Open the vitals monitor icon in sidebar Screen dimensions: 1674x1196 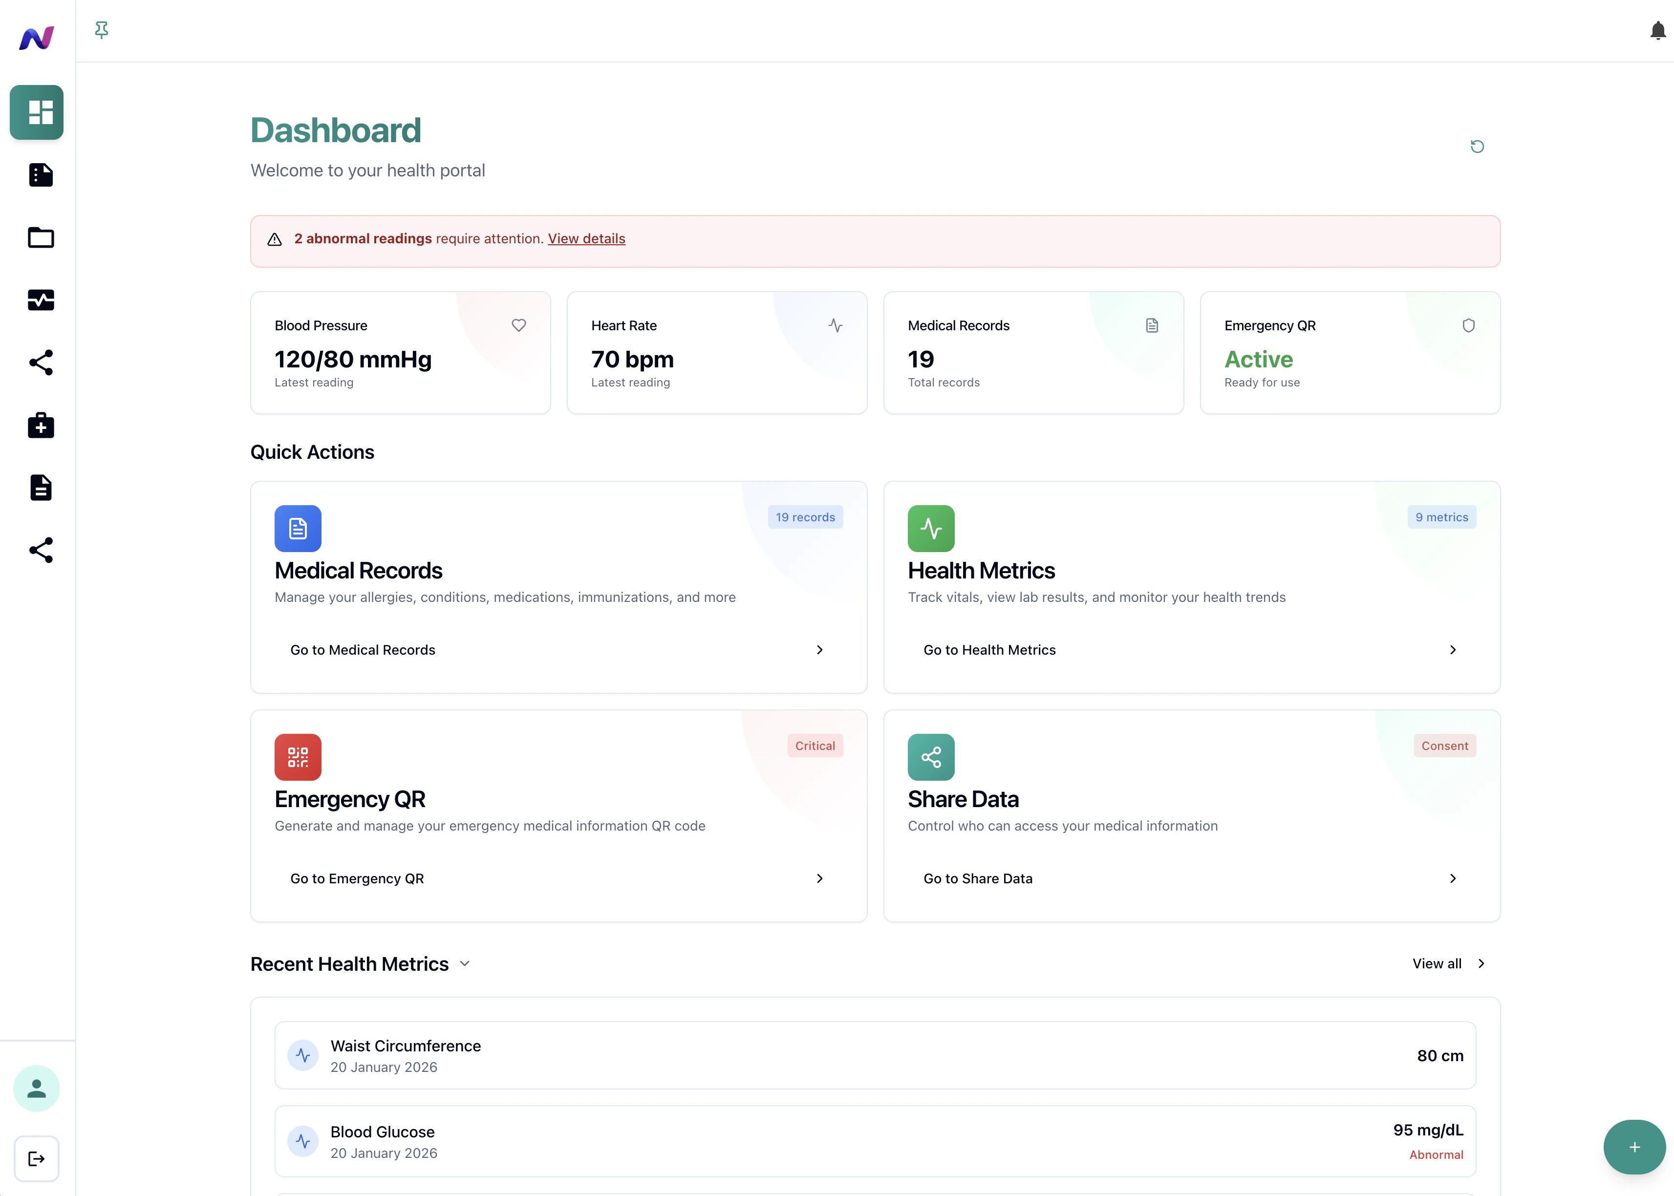click(x=41, y=300)
